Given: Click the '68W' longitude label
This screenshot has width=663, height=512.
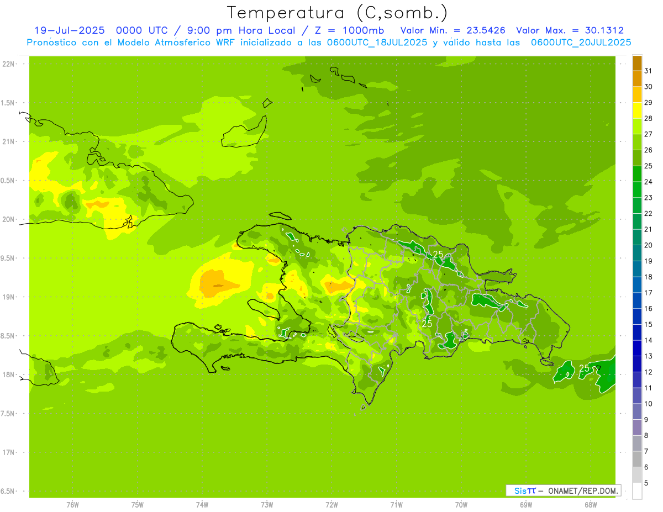Looking at the screenshot, I should 591,504.
